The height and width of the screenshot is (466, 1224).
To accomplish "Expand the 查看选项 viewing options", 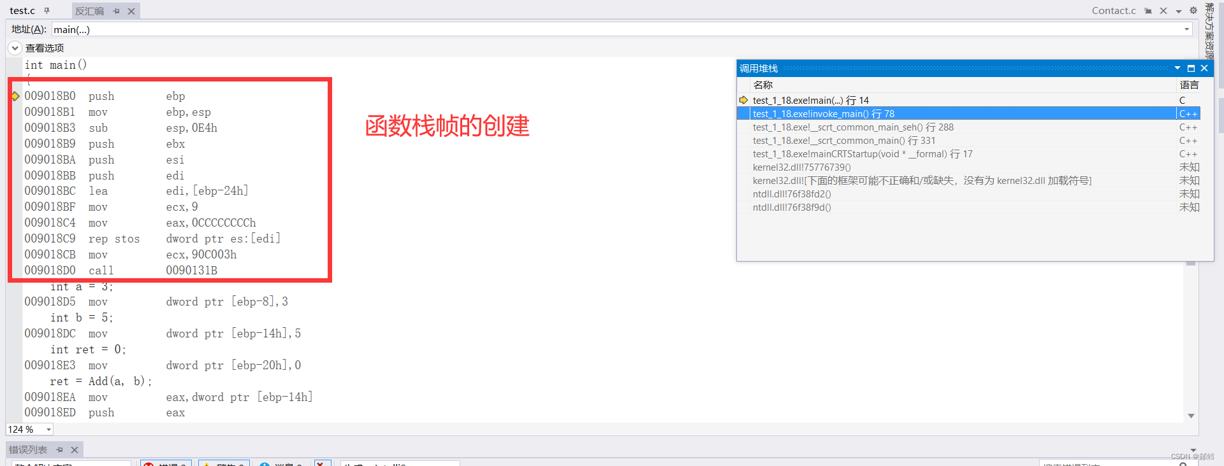I will coord(15,48).
